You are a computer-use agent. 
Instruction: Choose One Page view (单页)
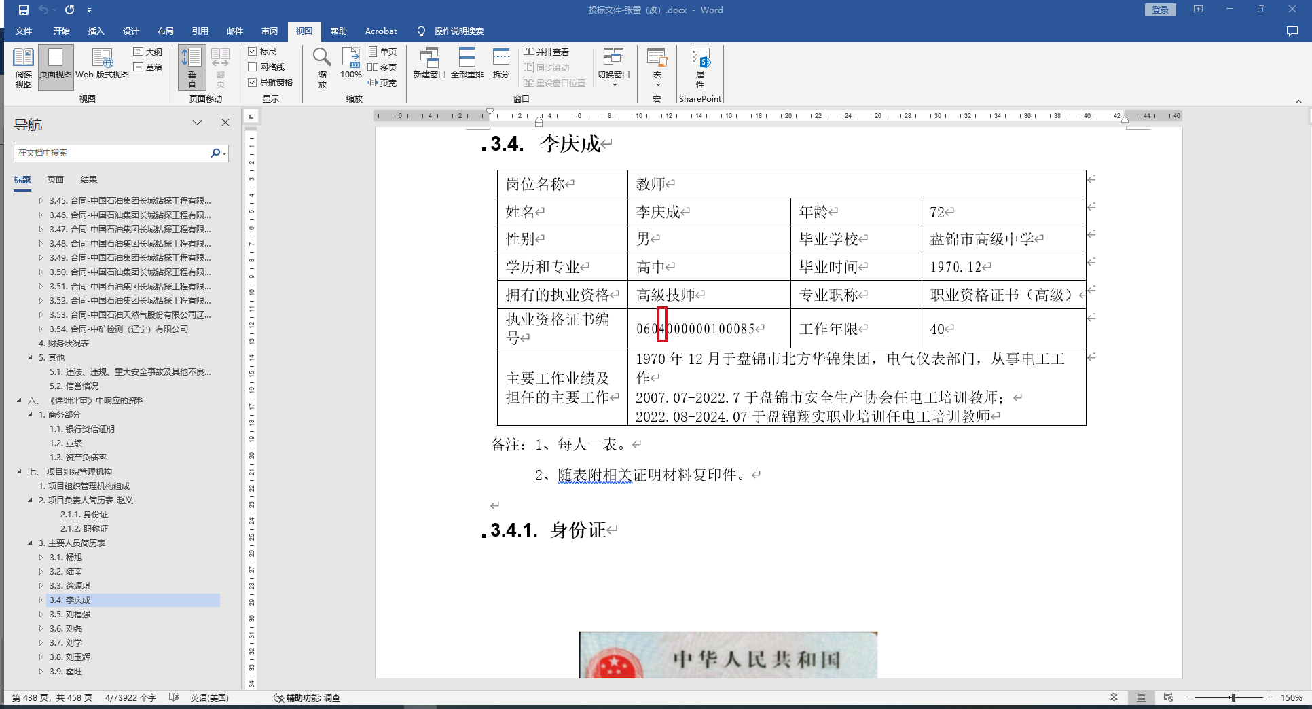click(x=383, y=52)
